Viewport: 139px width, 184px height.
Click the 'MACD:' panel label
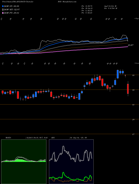pyautogui.click(x=8, y=138)
